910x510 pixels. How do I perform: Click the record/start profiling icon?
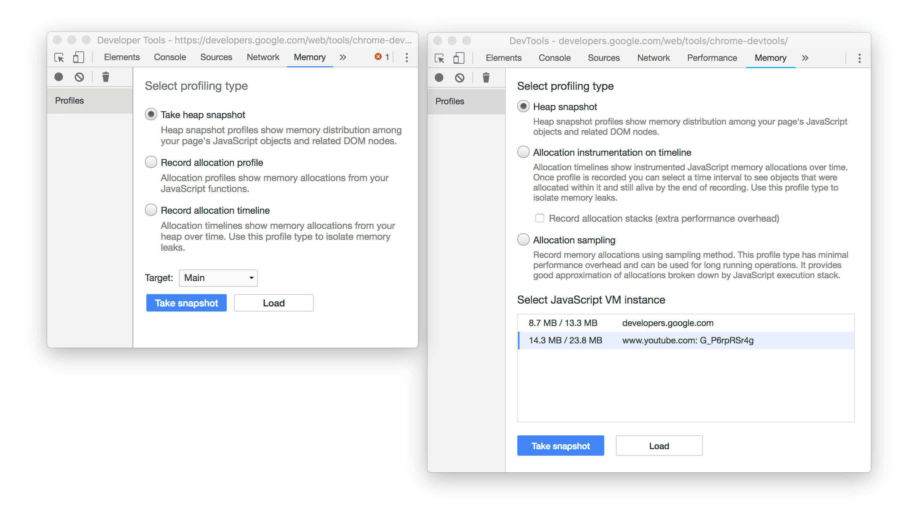point(58,76)
